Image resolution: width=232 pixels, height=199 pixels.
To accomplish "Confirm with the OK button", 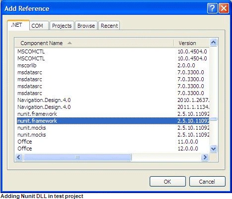I will (168, 182).
